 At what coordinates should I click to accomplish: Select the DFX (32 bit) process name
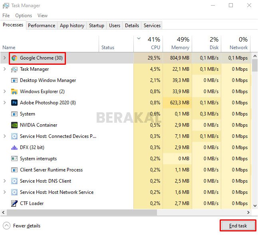click(32, 147)
